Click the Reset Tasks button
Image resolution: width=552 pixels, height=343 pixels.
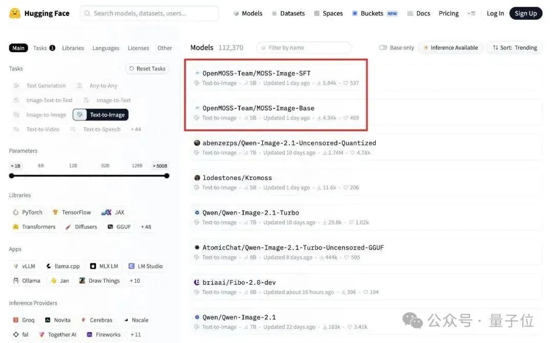[147, 68]
